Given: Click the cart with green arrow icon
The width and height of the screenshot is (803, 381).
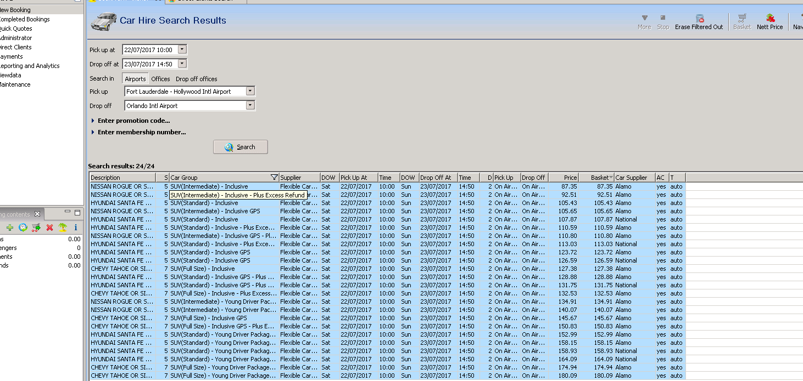Looking at the screenshot, I should [x=36, y=228].
